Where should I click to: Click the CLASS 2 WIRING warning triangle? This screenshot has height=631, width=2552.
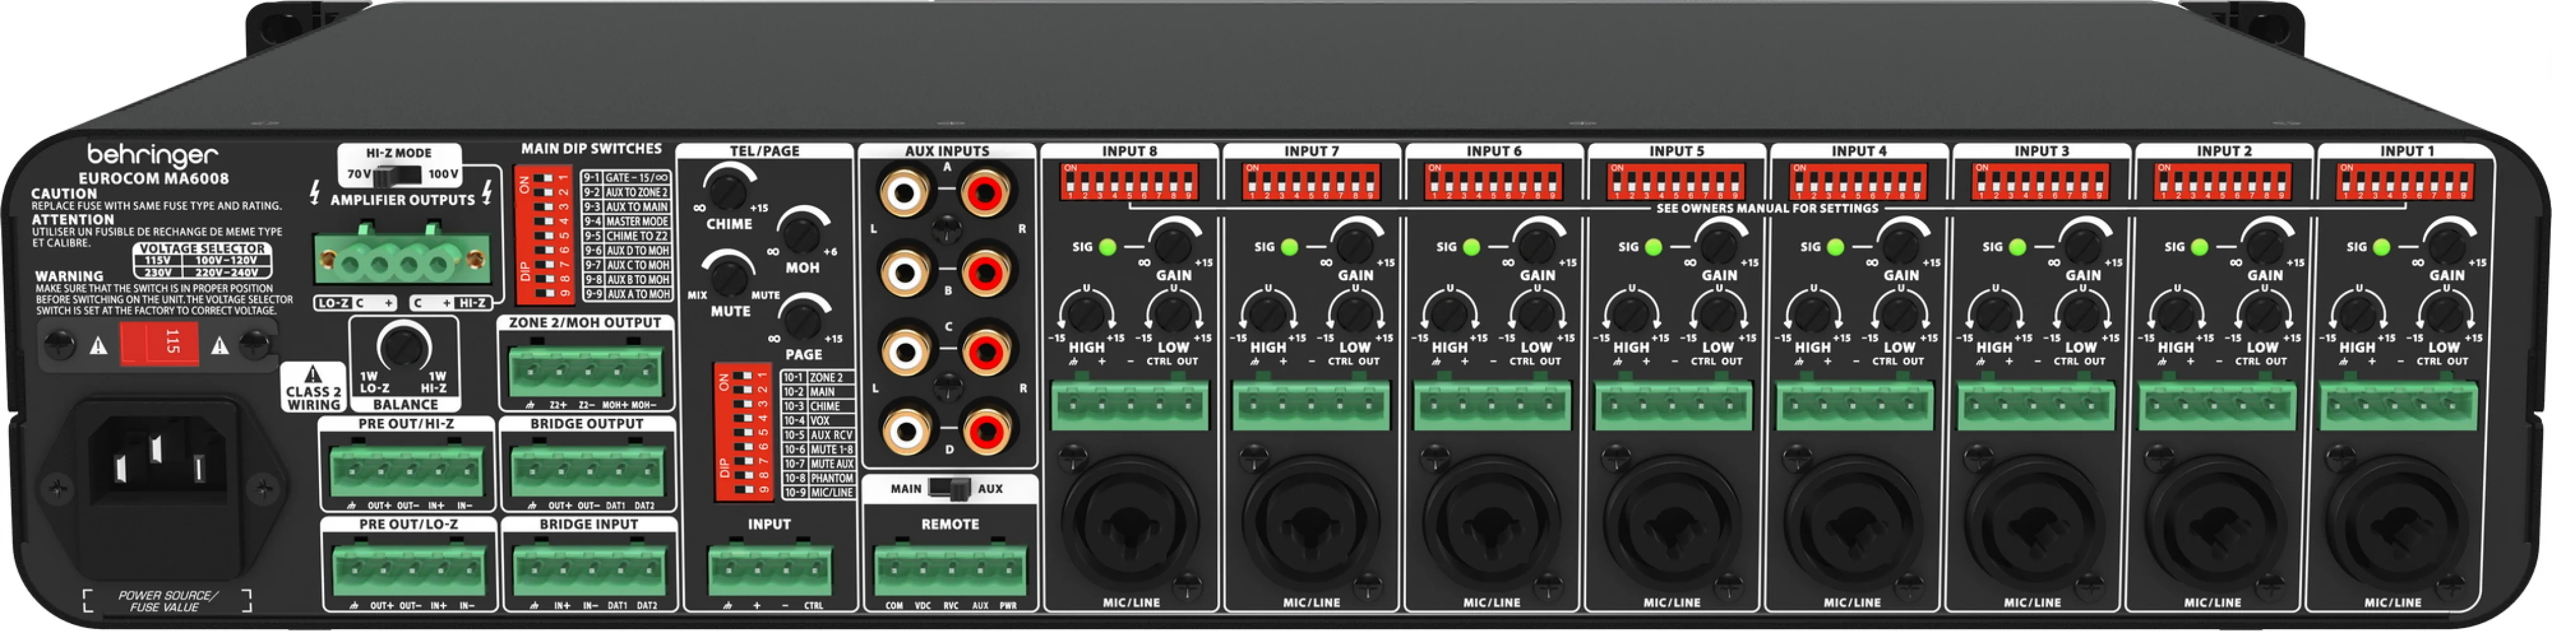pyautogui.click(x=313, y=374)
